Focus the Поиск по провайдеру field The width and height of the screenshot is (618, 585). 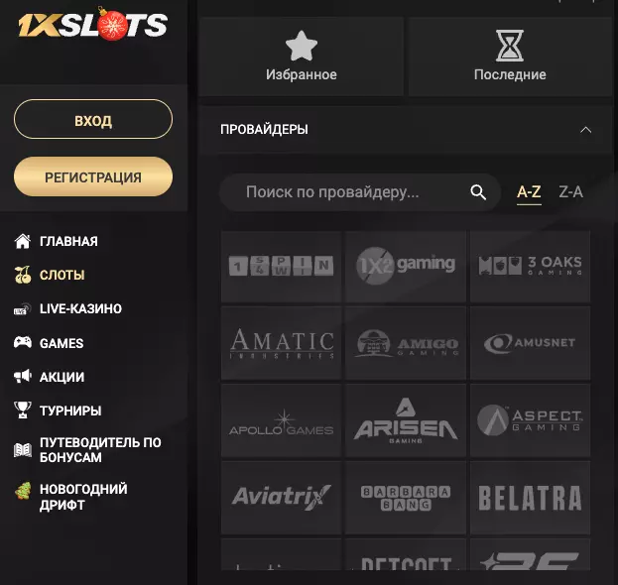pos(360,192)
